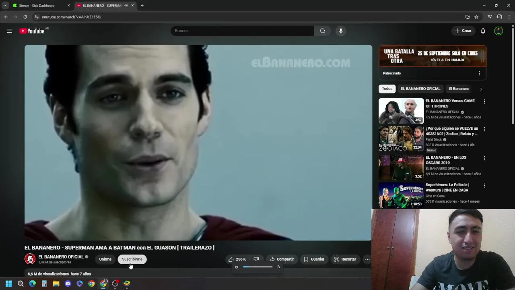Open Superhéroes La Película thumbnail
515x290 pixels.
[401, 195]
